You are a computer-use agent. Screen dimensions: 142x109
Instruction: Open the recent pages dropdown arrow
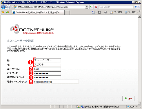pos(12,7)
